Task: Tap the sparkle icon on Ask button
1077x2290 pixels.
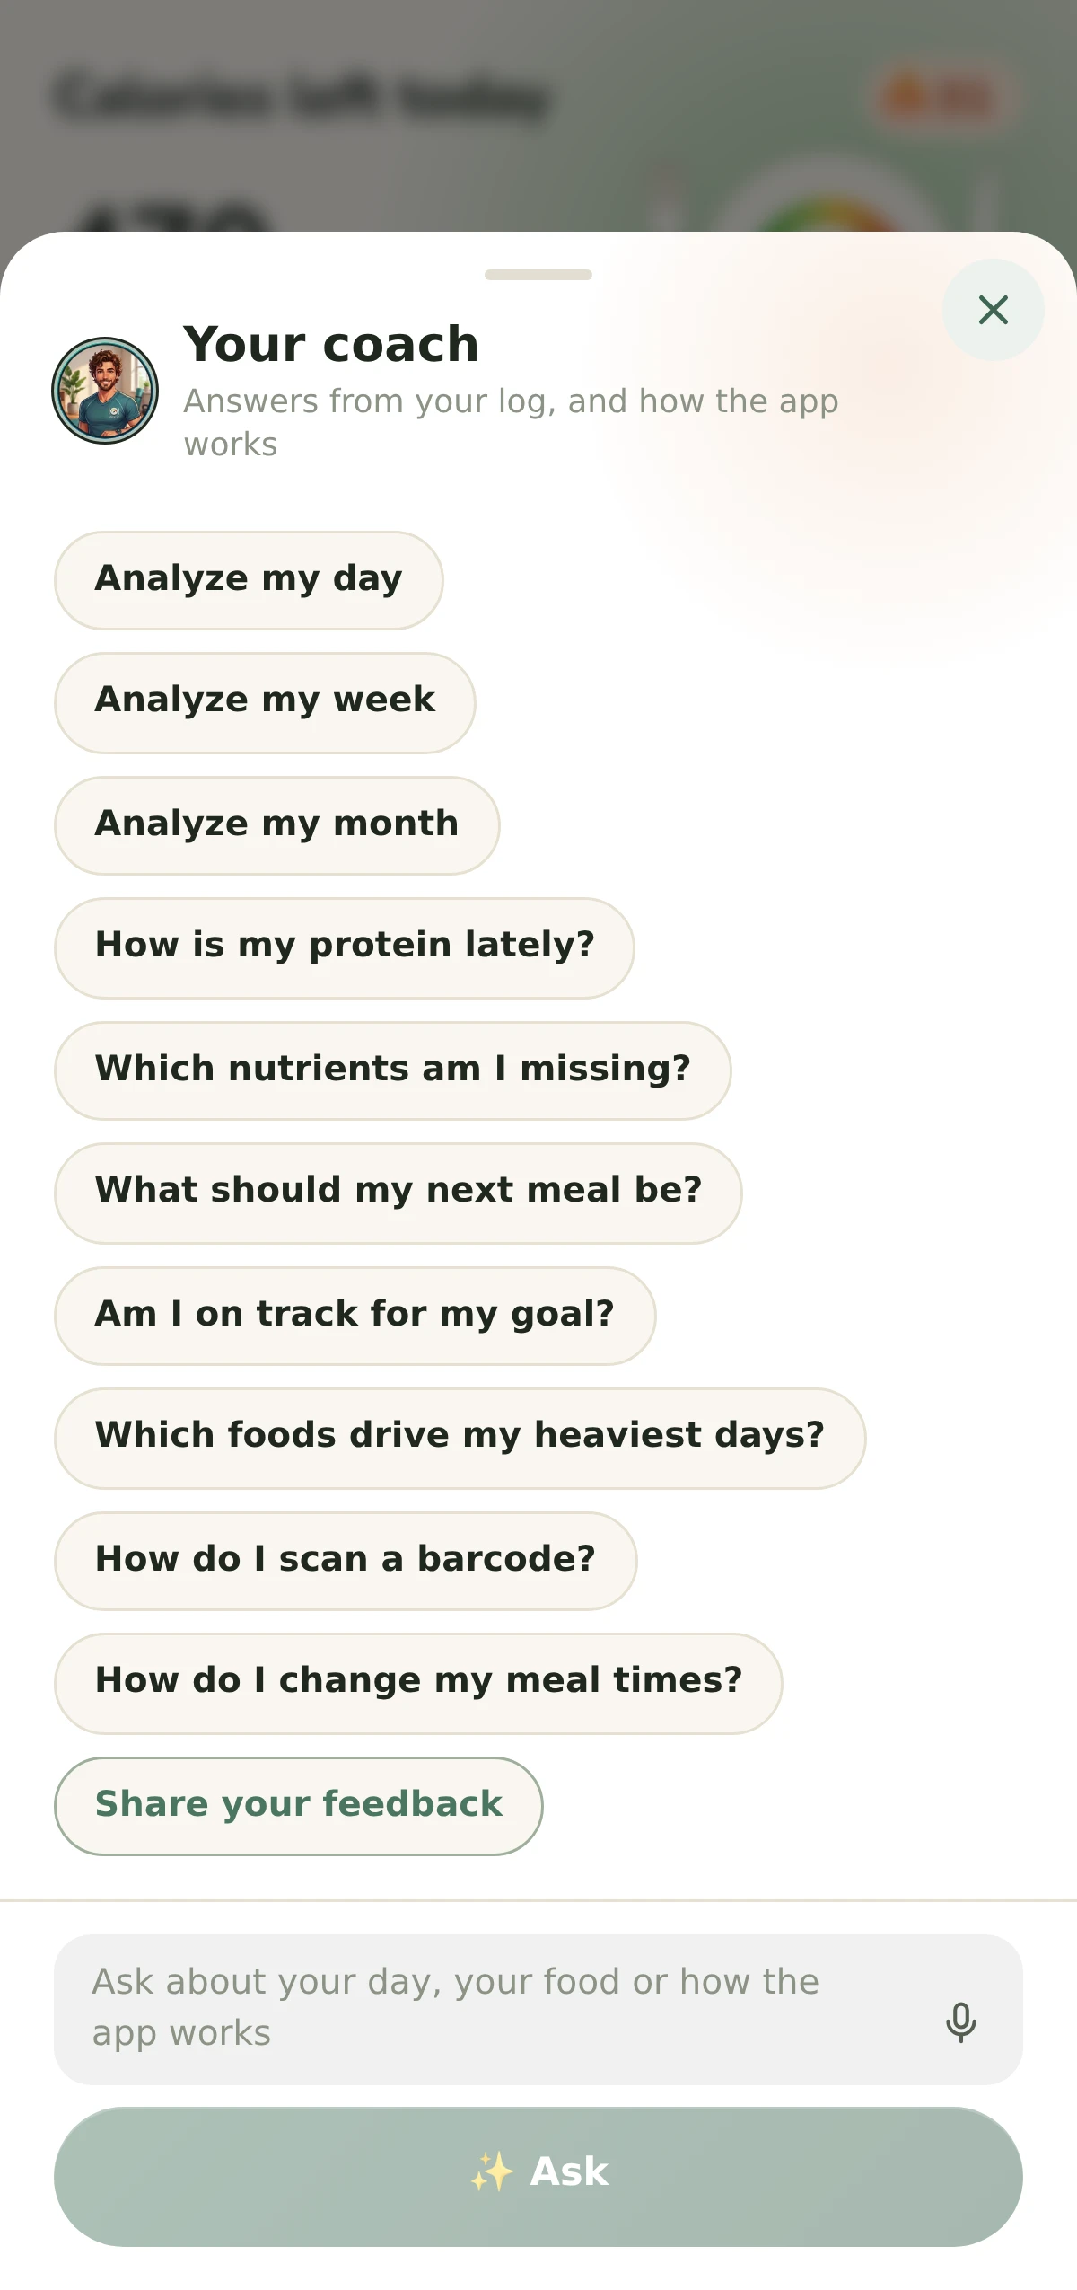Action: [x=492, y=2171]
